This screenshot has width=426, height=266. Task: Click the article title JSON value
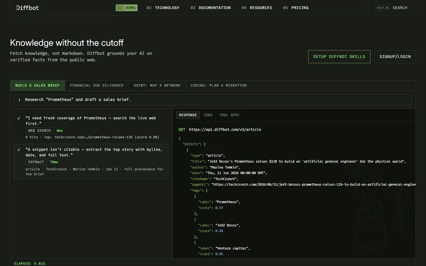[306, 161]
